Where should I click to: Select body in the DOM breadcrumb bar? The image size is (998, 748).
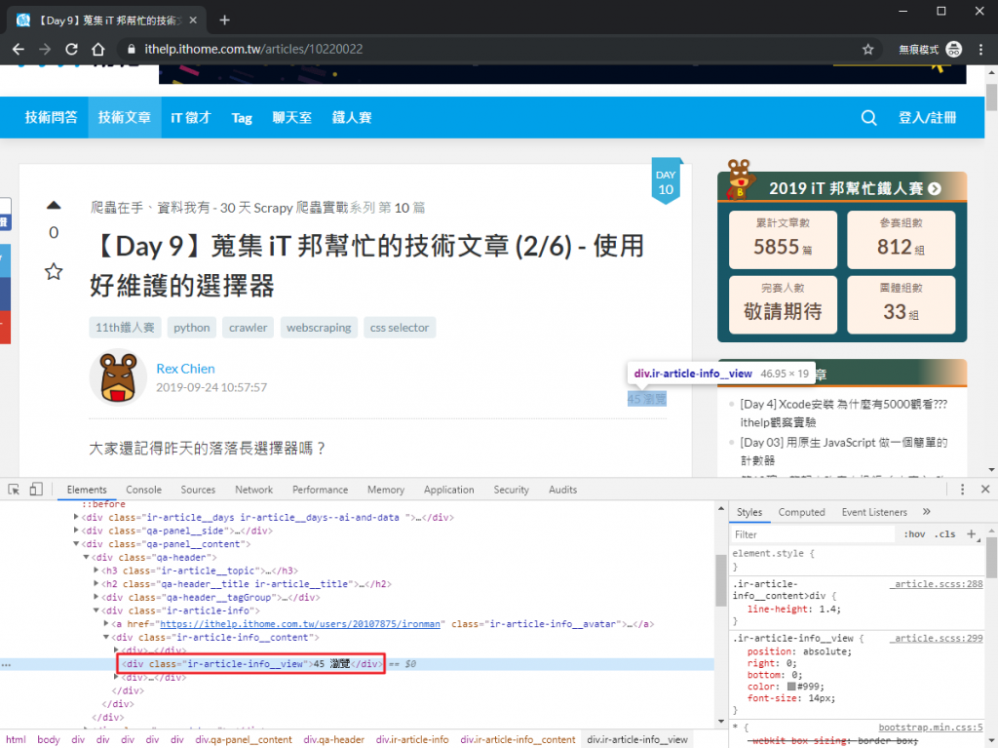[49, 740]
